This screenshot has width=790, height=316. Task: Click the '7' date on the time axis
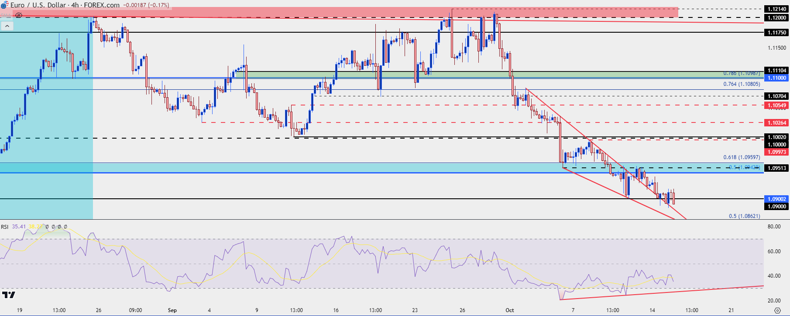click(573, 310)
